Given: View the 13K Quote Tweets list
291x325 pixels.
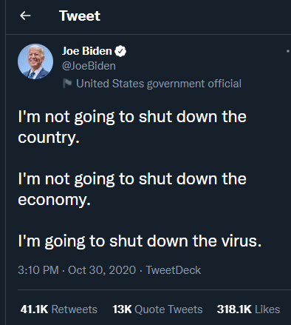Looking at the screenshot, I should click(x=157, y=309).
